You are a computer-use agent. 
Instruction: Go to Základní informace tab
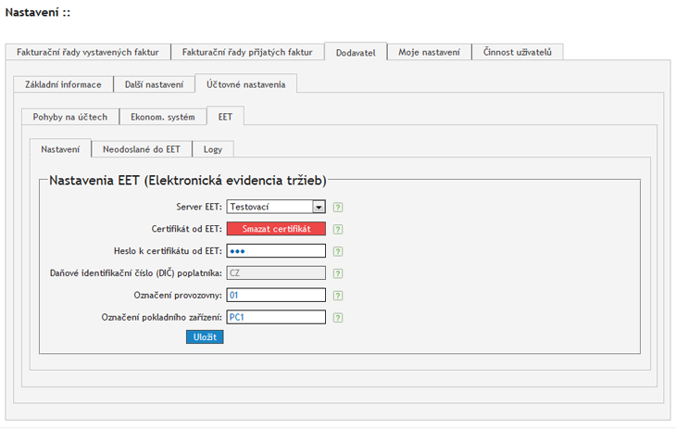[63, 84]
